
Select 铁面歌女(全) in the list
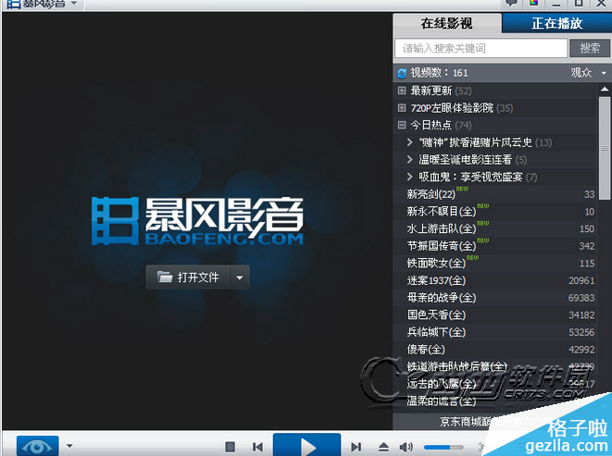[x=495, y=263]
